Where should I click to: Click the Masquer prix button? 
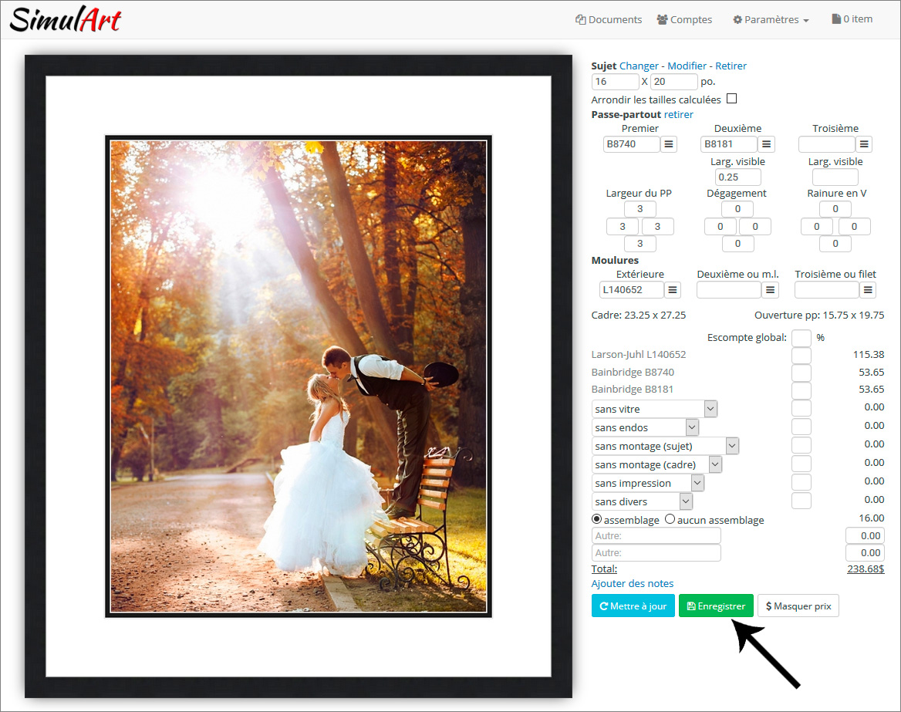pos(798,606)
